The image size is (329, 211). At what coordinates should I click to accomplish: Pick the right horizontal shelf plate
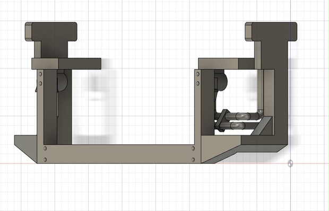click(x=226, y=64)
